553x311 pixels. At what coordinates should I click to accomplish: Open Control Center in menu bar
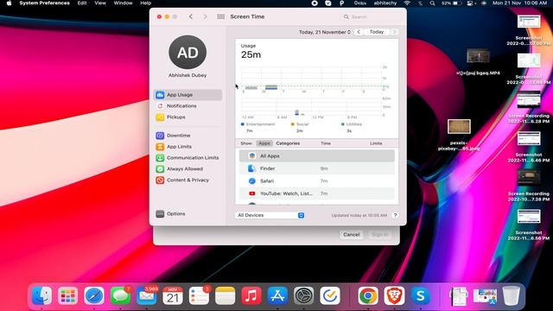pyautogui.click(x=470, y=3)
